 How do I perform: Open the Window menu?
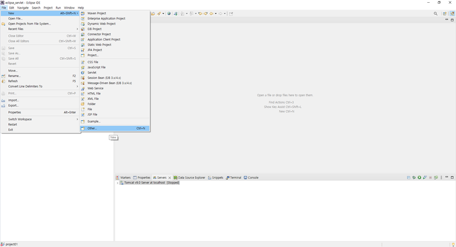click(69, 8)
